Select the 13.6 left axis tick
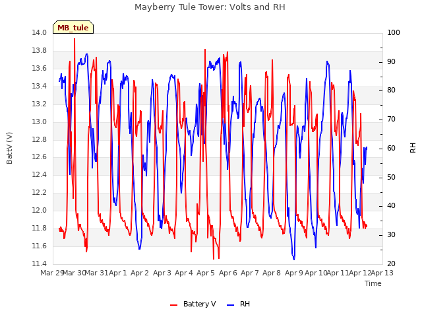The image size is (422, 317). [x=40, y=68]
